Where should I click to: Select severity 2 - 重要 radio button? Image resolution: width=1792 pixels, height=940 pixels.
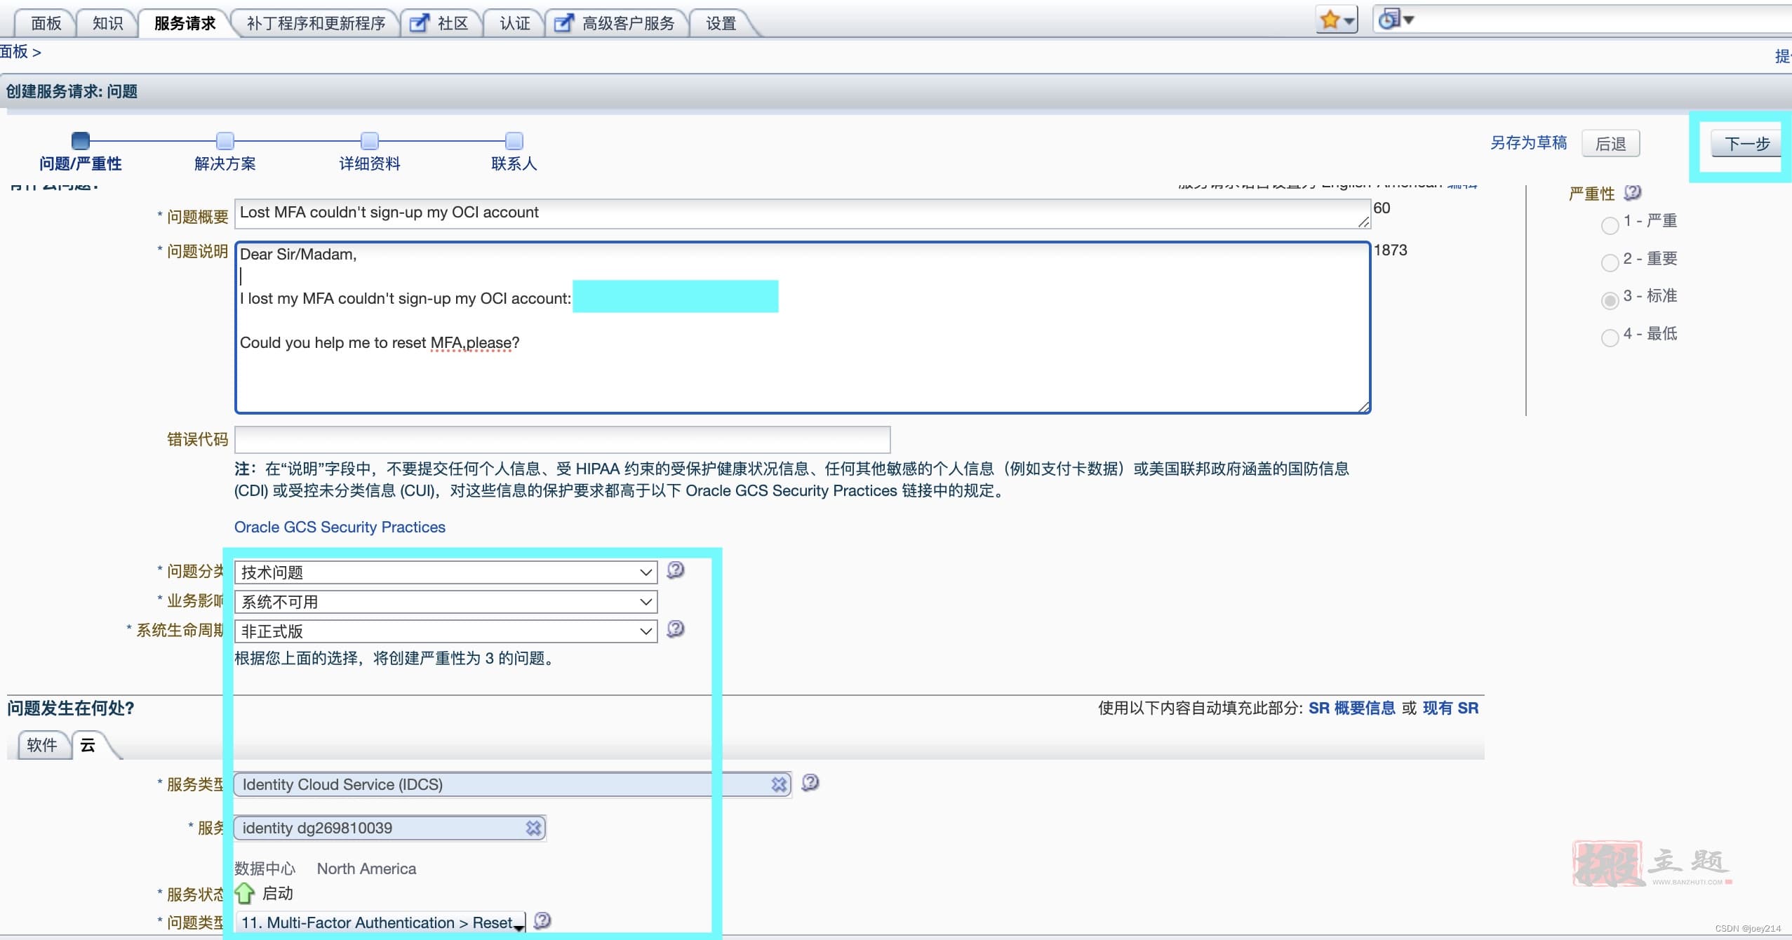tap(1610, 262)
